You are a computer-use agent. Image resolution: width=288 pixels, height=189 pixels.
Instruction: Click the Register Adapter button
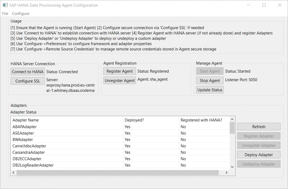click(259, 136)
